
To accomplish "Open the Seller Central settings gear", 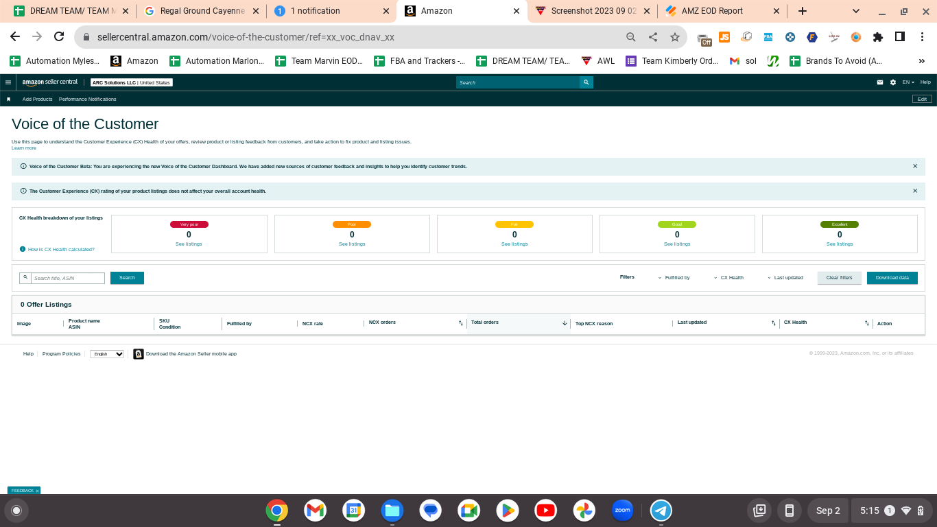I will [893, 82].
